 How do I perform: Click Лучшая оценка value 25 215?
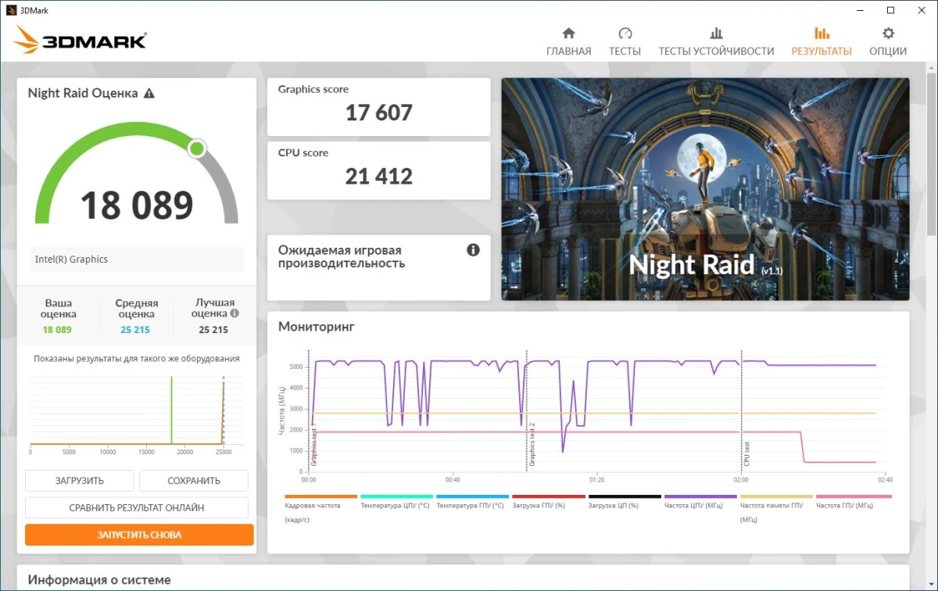coord(213,330)
